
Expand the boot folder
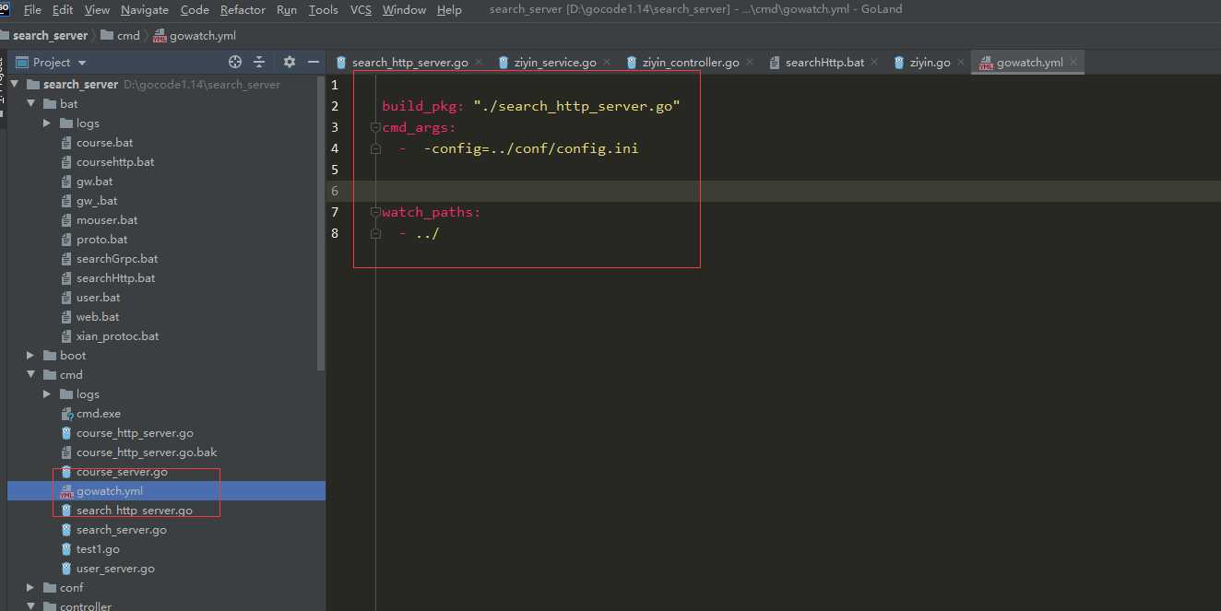pyautogui.click(x=31, y=356)
